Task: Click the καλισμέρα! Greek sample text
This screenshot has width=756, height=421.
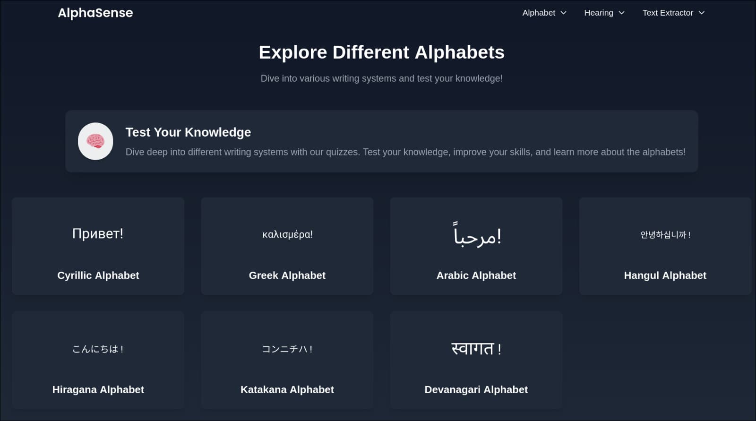Action: pos(287,234)
